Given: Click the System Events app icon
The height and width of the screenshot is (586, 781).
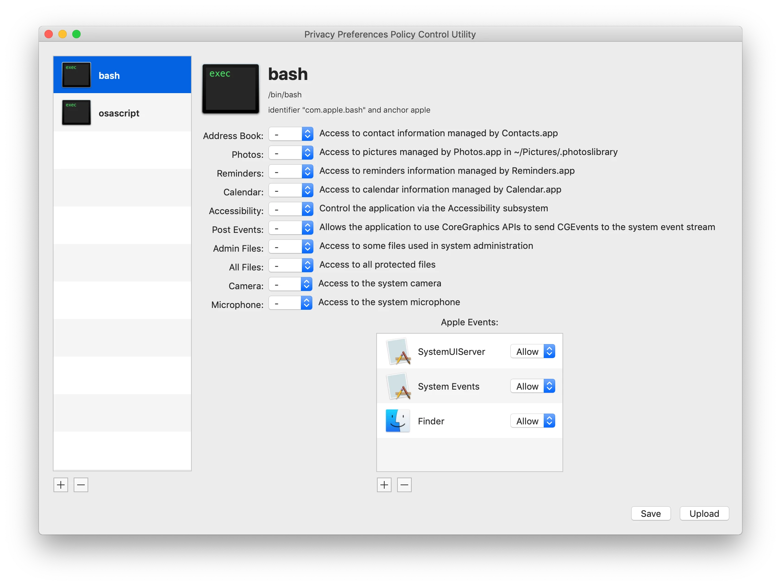Looking at the screenshot, I should pos(398,386).
